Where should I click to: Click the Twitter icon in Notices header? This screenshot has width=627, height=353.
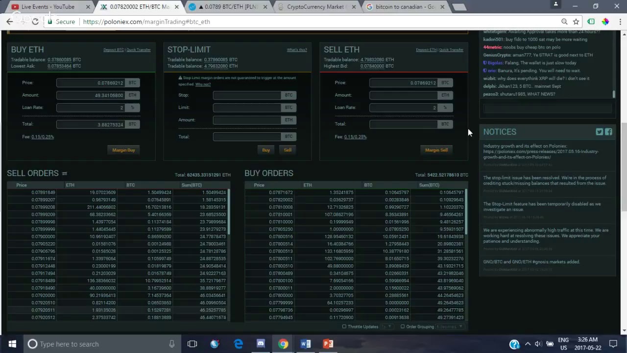click(600, 132)
